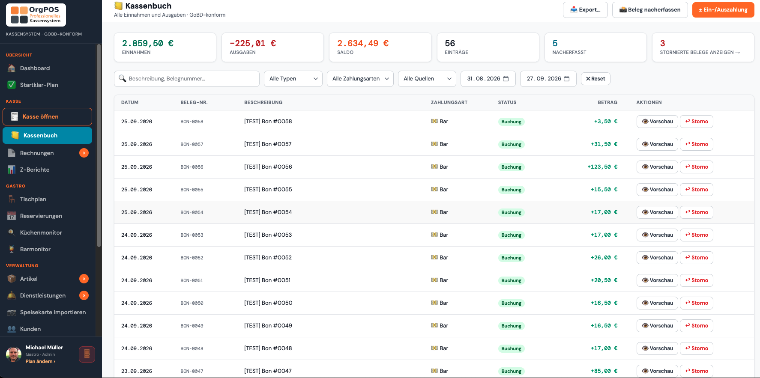Click Michael Müller's profile avatar
Image resolution: width=760 pixels, height=378 pixels.
pyautogui.click(x=14, y=354)
